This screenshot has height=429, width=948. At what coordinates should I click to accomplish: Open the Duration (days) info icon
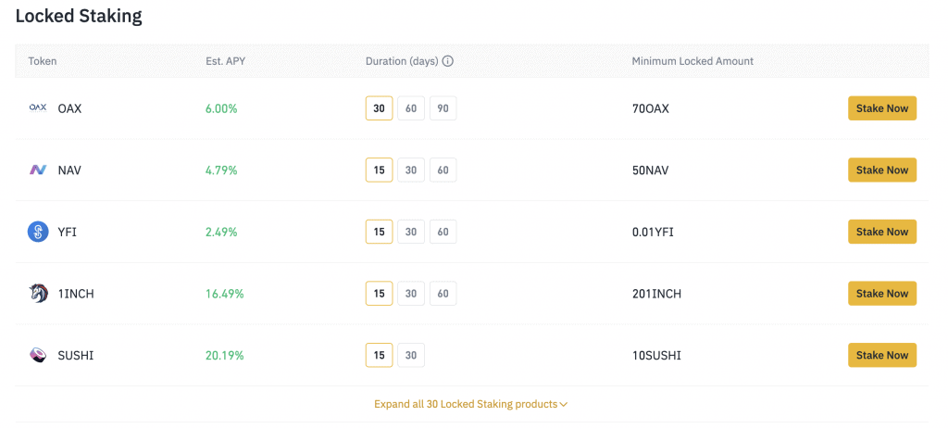click(x=448, y=61)
